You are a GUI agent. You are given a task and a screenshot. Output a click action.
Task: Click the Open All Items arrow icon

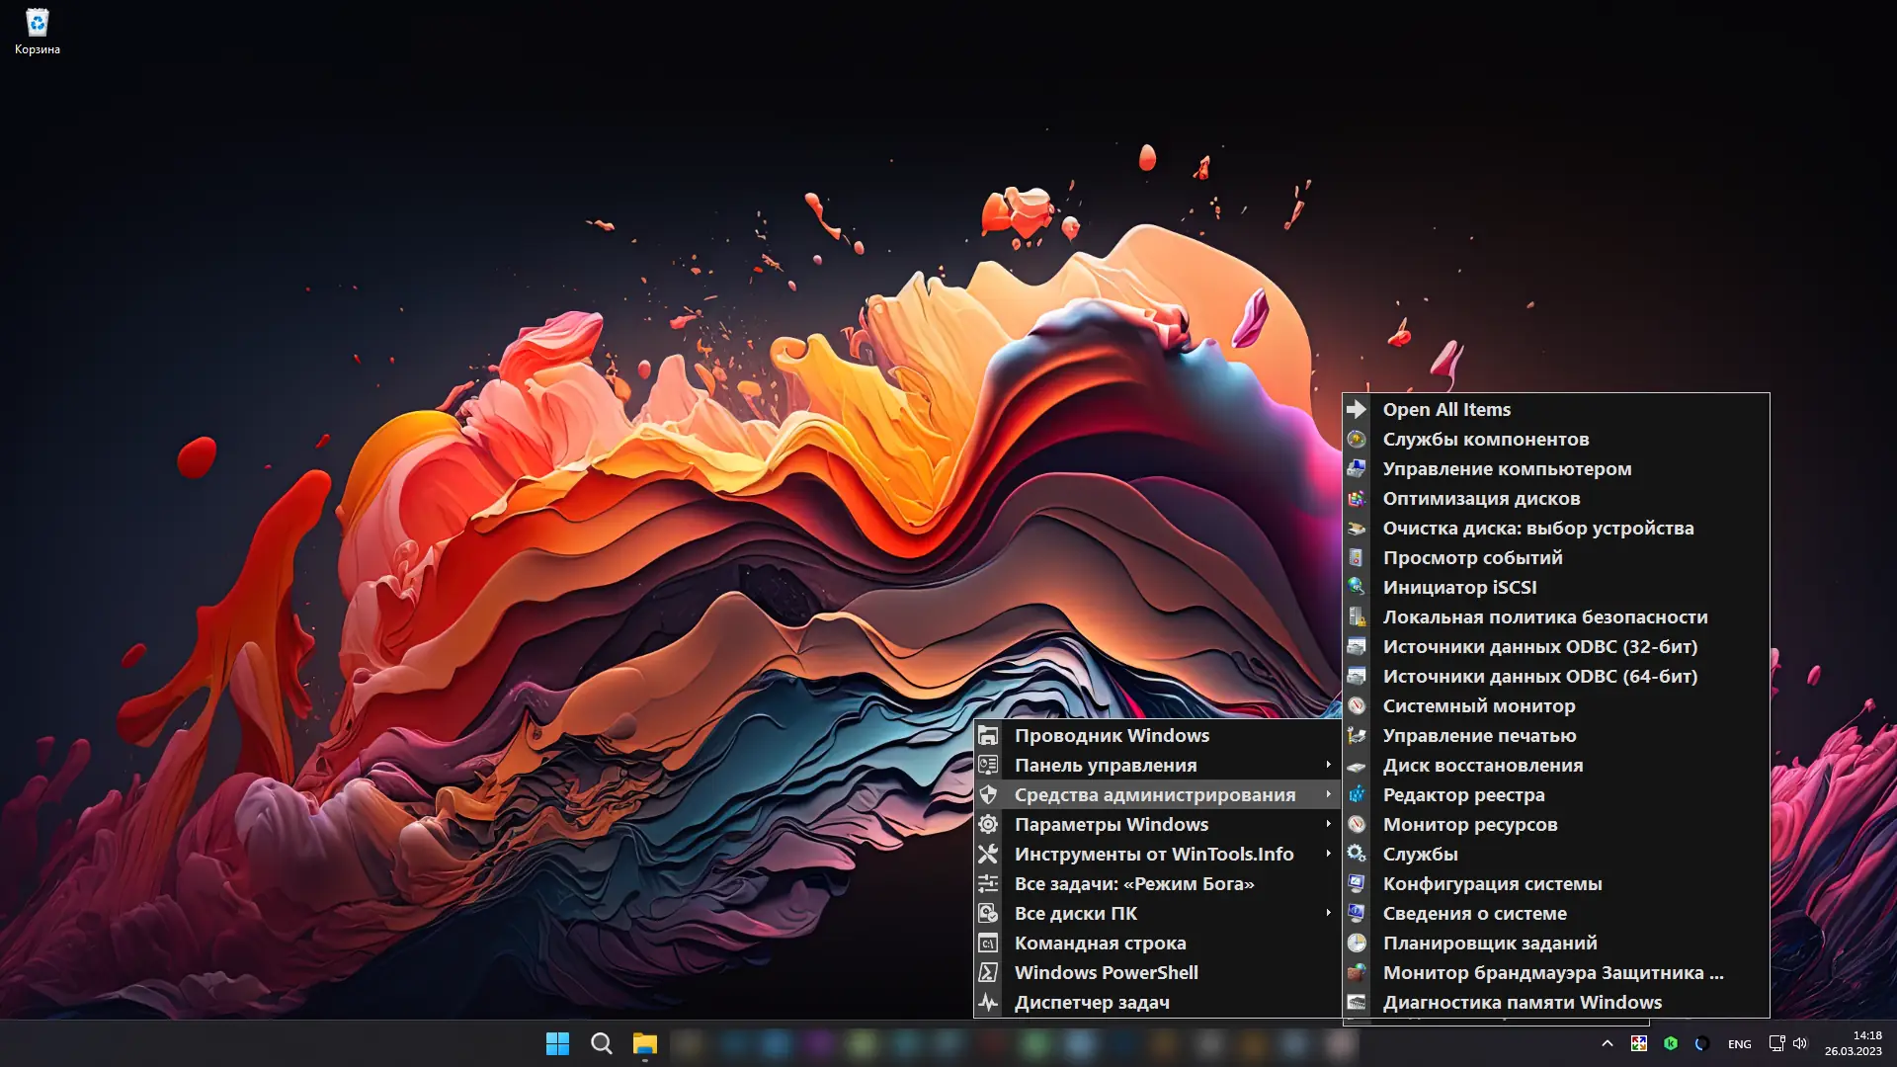(1357, 409)
